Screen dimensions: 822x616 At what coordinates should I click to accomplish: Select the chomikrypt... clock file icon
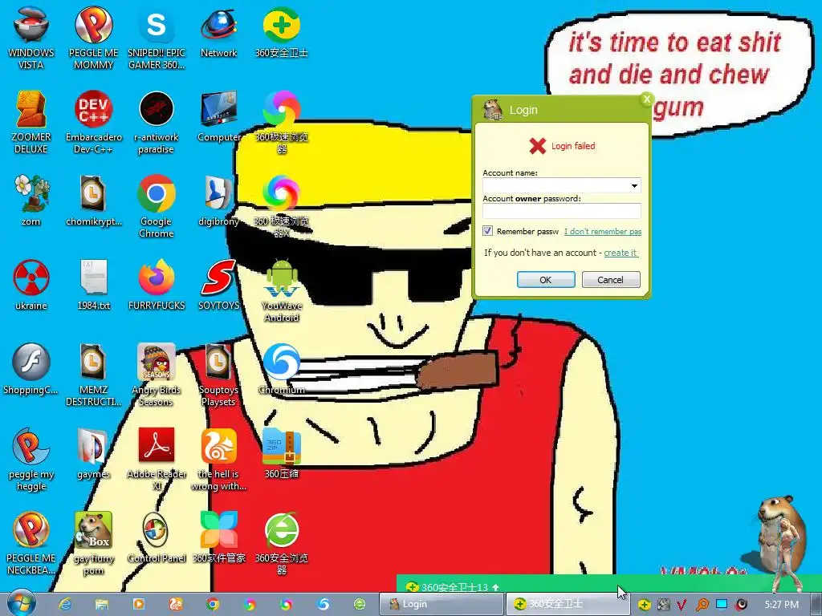click(93, 200)
